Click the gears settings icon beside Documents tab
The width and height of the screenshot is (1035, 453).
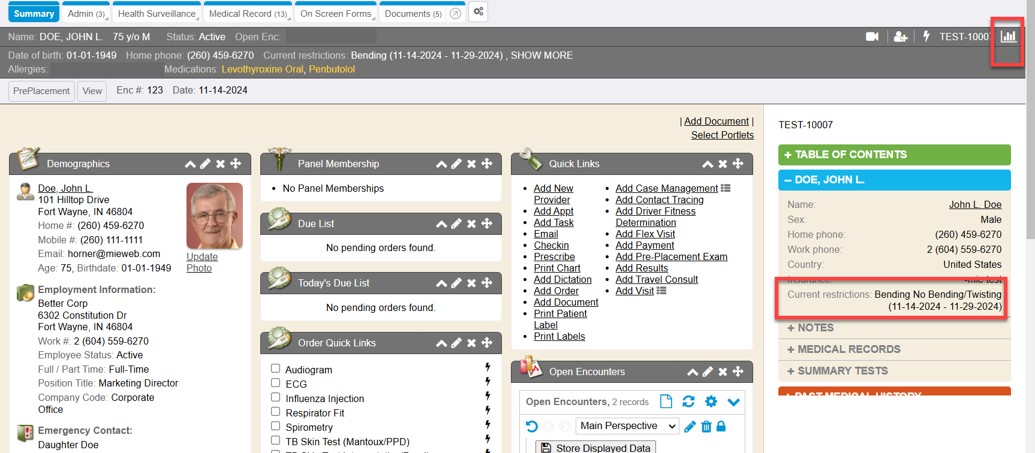click(478, 11)
